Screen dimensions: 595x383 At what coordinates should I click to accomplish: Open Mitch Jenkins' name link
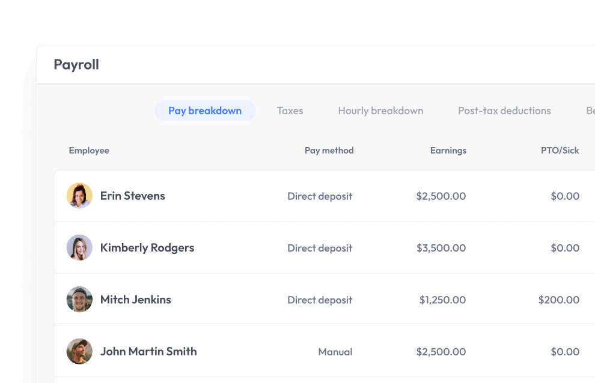point(135,300)
